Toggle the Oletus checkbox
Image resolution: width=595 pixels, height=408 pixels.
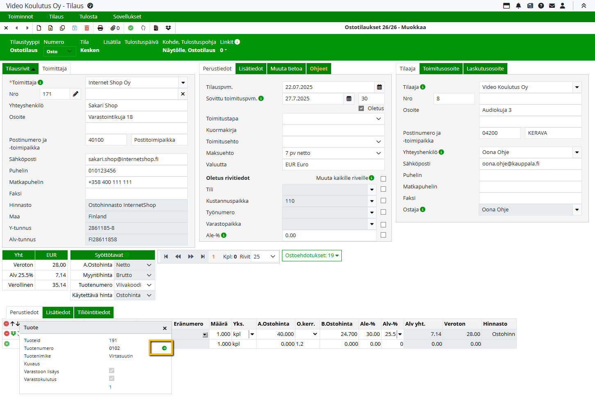361,109
